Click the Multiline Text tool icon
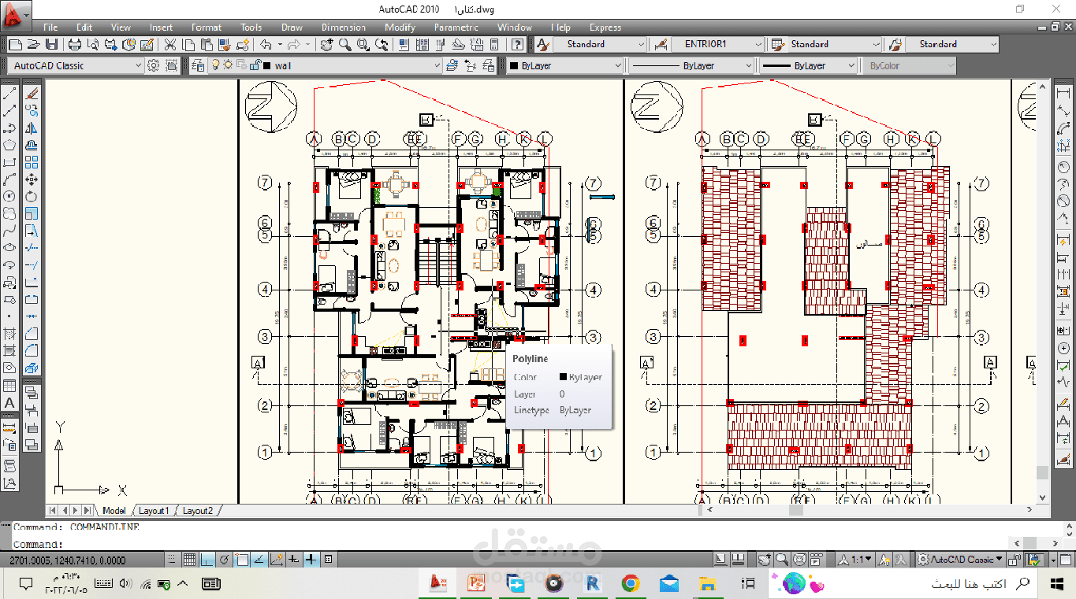Screen dimensions: 1076x599 [9, 403]
